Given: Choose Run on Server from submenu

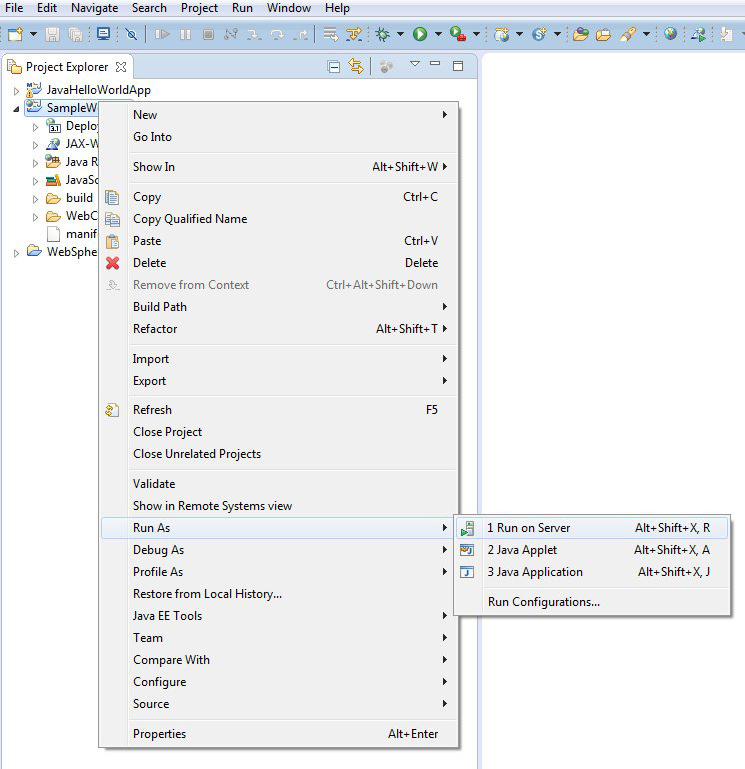Looking at the screenshot, I should 592,528.
